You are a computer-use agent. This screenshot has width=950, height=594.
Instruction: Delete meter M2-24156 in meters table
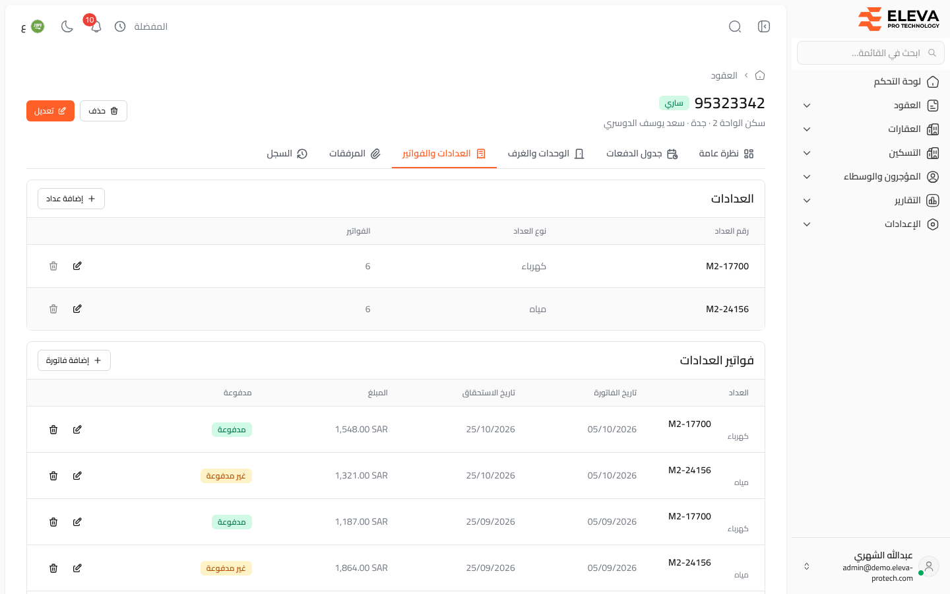[x=53, y=309]
